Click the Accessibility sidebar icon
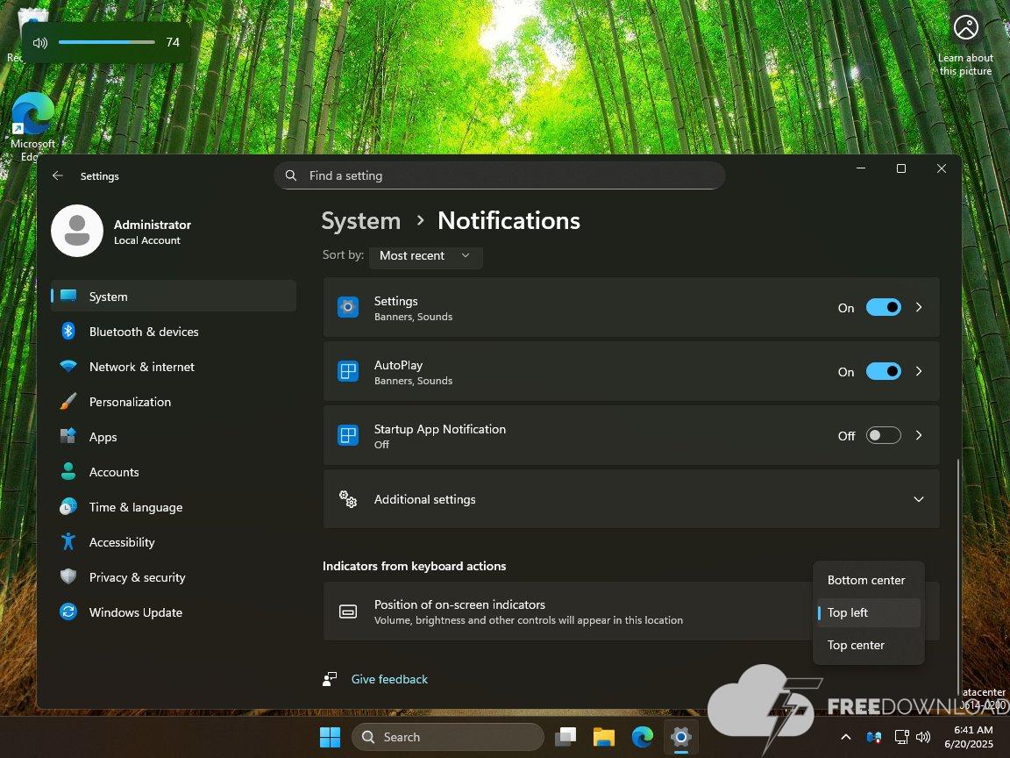Screen dimensions: 1010x758 [68, 542]
